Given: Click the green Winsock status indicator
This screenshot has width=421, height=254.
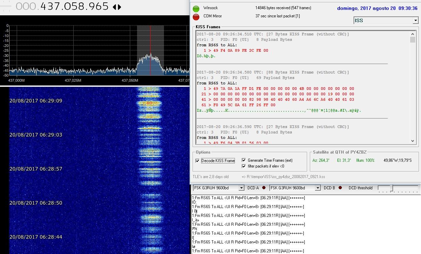Looking at the screenshot, I should click(x=196, y=9).
